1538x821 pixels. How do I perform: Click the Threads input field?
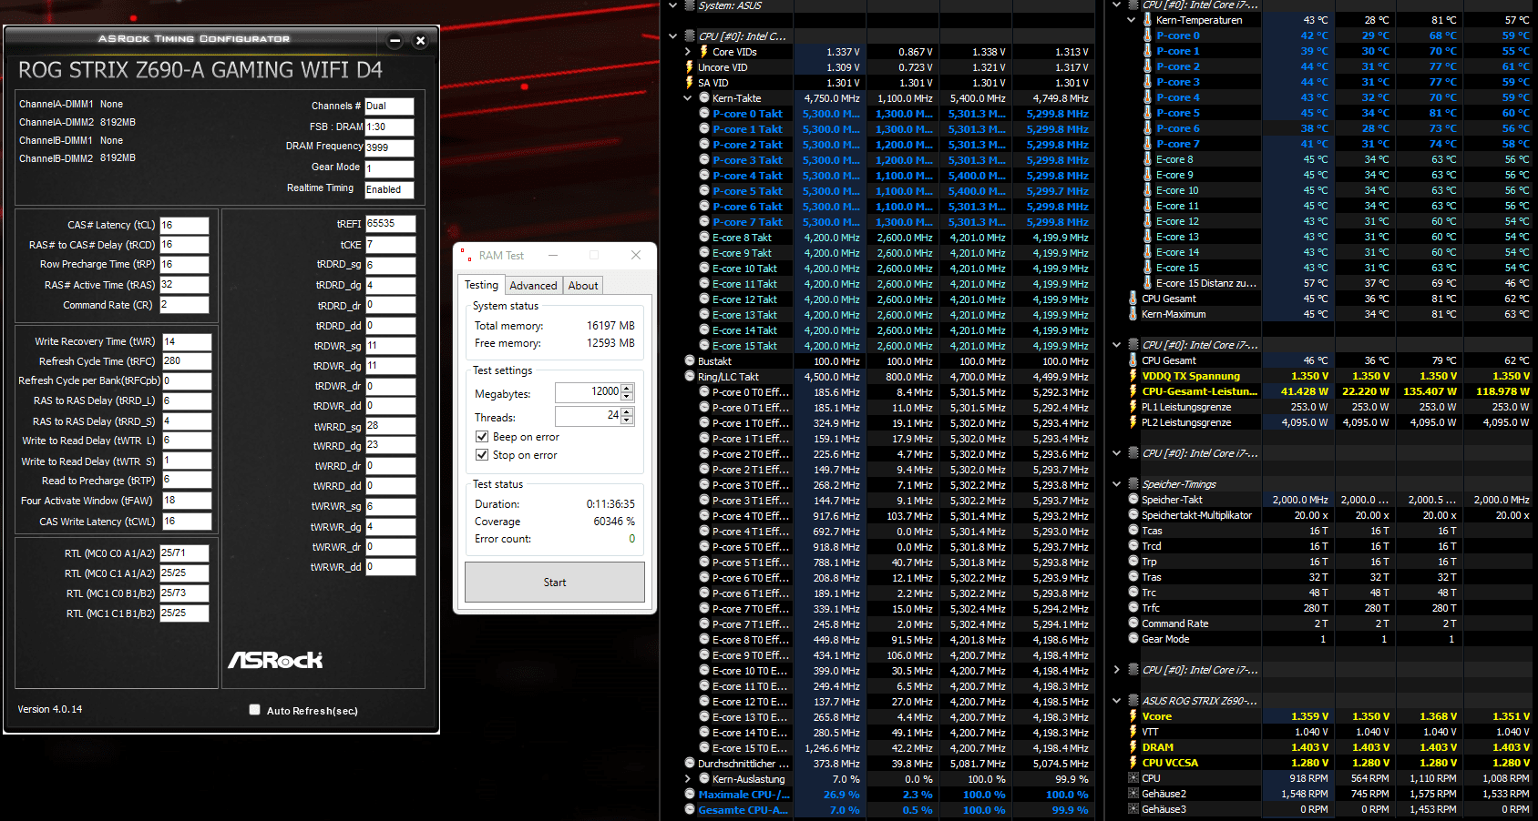tap(588, 416)
